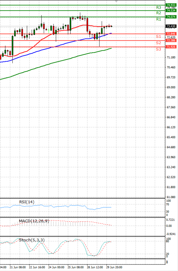This screenshot has width=178, height=271.
Task: Select the S2 support label
Action: pos(158,43)
